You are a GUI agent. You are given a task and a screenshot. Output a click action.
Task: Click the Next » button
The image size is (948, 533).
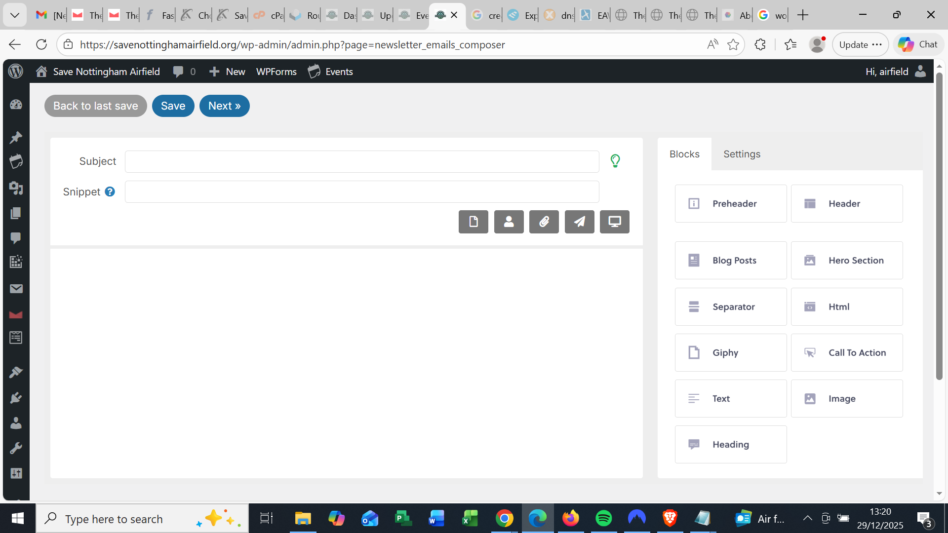(224, 106)
